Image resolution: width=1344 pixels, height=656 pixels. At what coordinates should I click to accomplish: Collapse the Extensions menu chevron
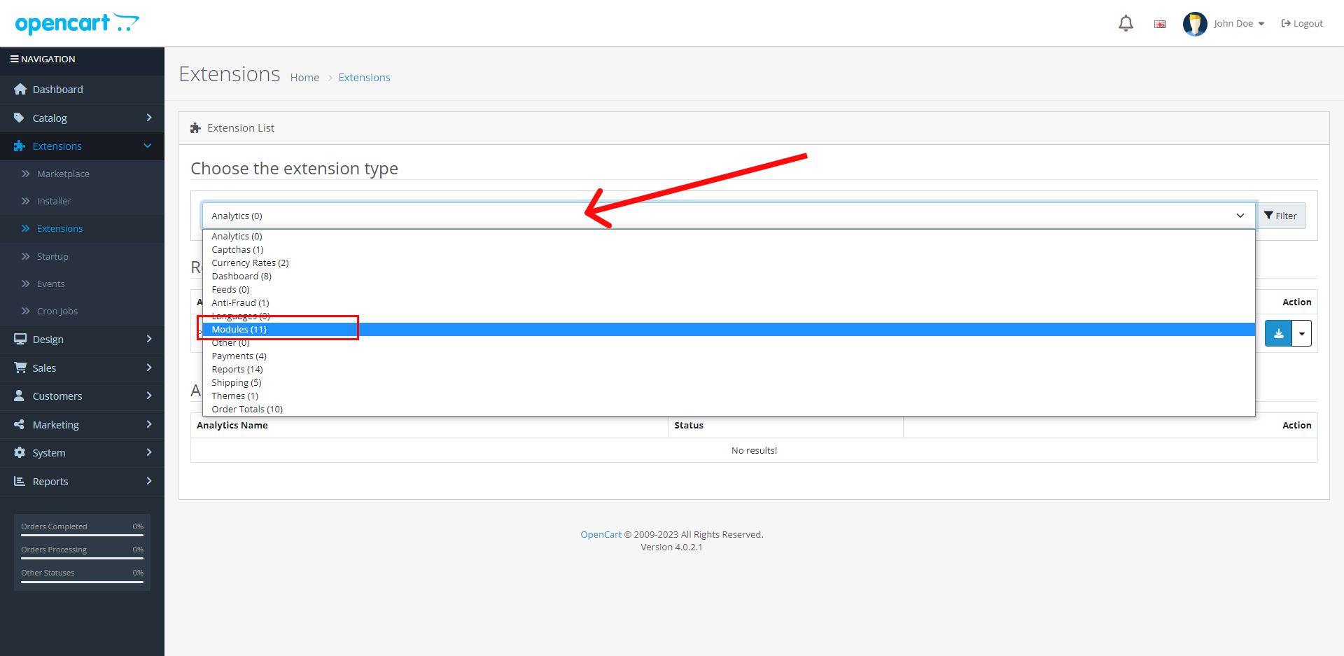pos(148,146)
